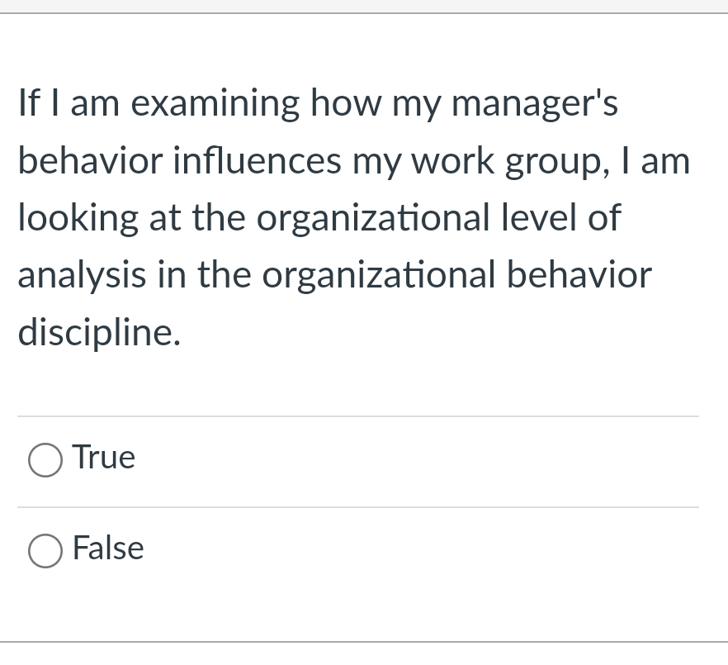Click the divider above the True option
The image size is (728, 665).
point(358,416)
